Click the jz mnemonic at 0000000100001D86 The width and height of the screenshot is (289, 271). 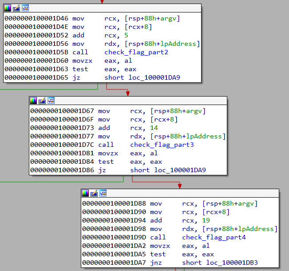102,170
